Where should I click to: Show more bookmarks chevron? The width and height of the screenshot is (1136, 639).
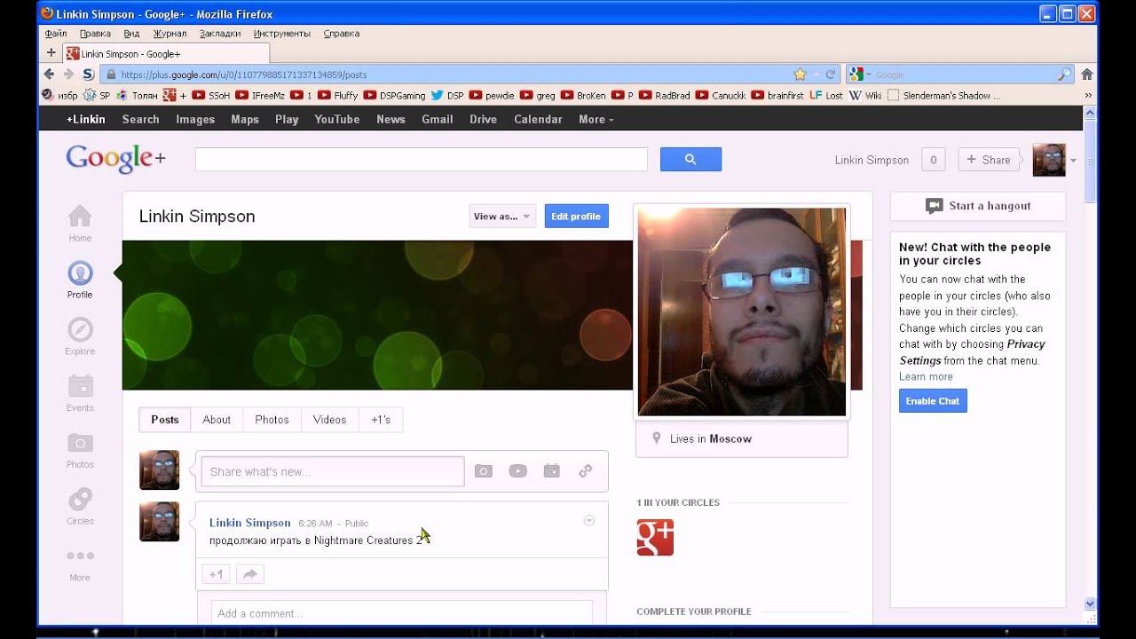[x=1088, y=95]
